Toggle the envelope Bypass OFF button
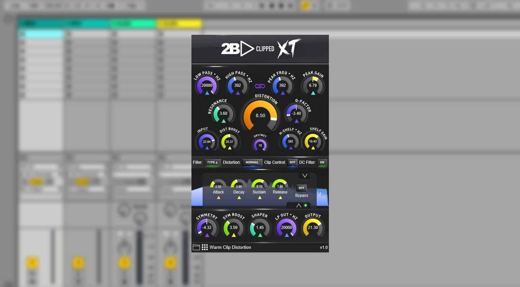 point(302,188)
